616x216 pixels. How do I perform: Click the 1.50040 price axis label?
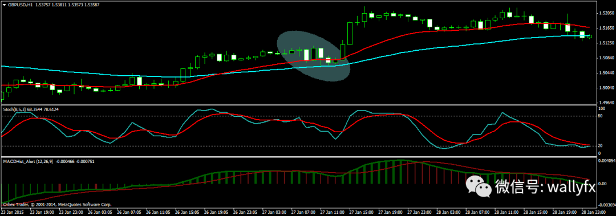point(606,88)
